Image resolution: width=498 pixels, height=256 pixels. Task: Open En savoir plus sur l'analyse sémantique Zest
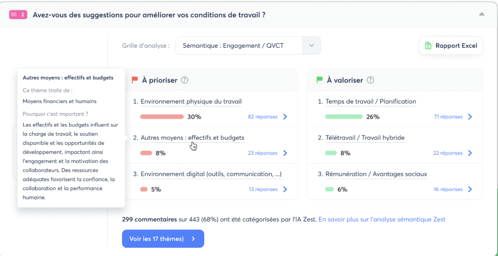pyautogui.click(x=382, y=219)
